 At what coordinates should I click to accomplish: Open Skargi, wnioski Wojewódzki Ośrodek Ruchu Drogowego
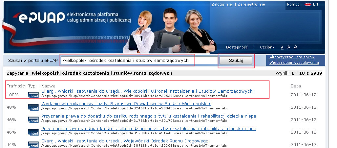(x=125, y=141)
